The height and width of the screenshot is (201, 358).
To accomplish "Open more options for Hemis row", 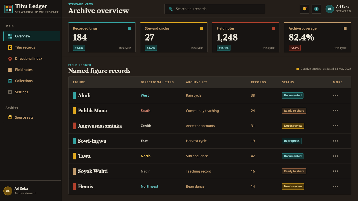I will 336,186.
